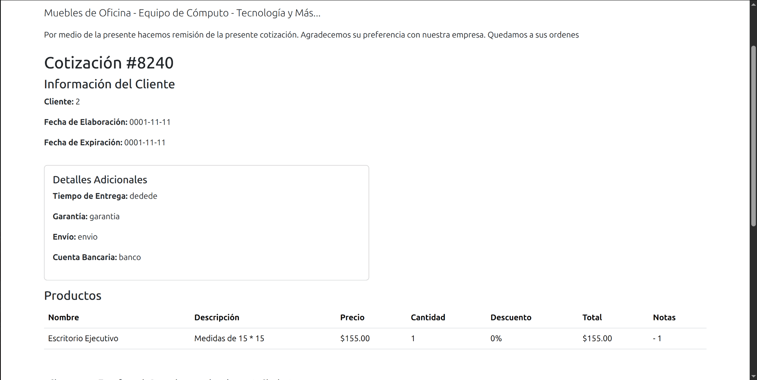This screenshot has width=757, height=380.
Task: Click the "Total" column header
Action: tap(592, 318)
